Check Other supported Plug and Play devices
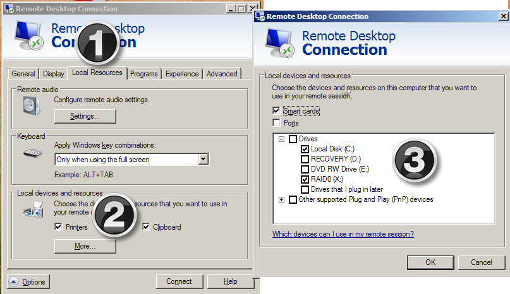The height and width of the screenshot is (294, 510). (x=293, y=199)
